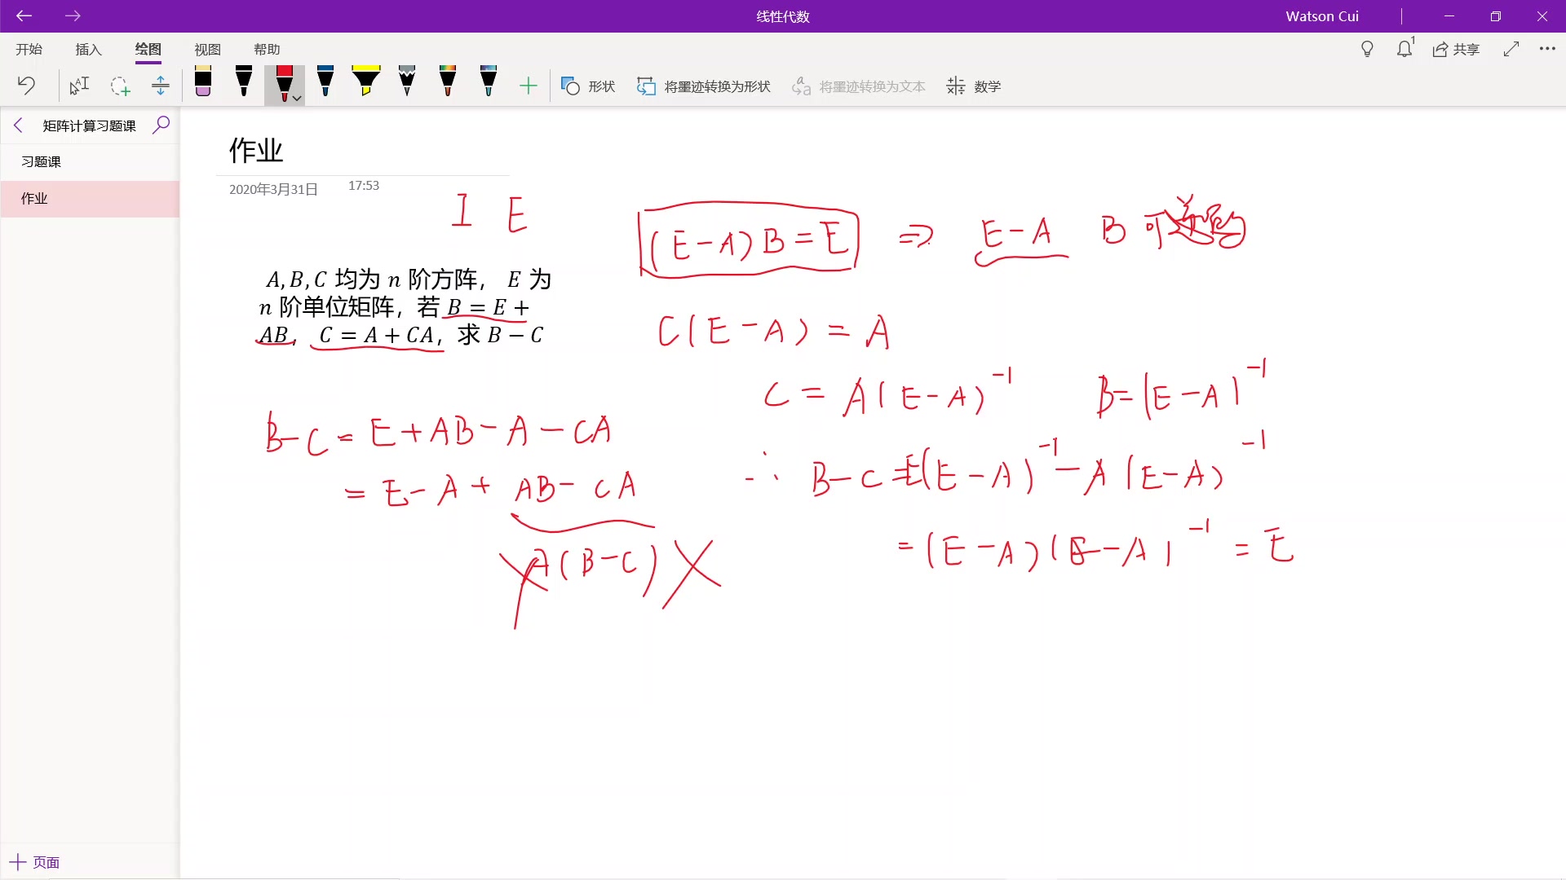Image resolution: width=1566 pixels, height=880 pixels.
Task: Switch to the 插入 tab
Action: [x=88, y=50]
